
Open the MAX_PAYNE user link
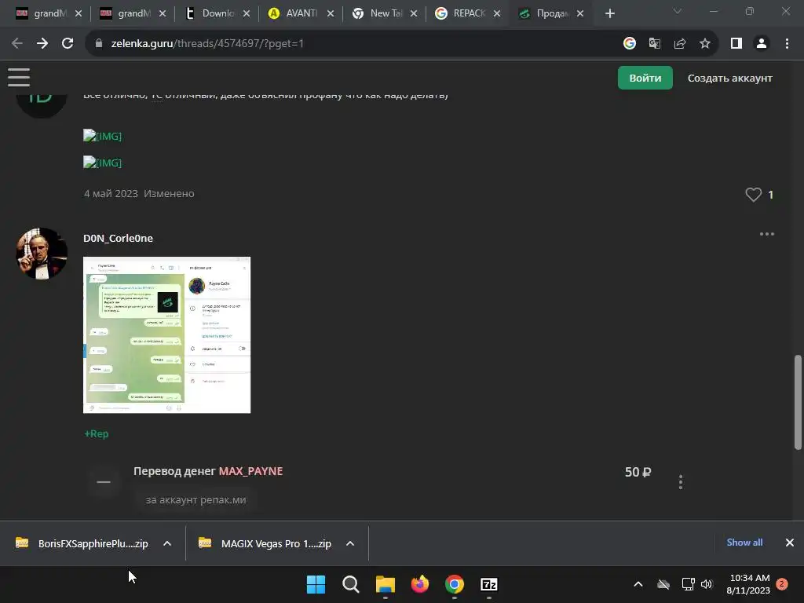[x=250, y=471]
